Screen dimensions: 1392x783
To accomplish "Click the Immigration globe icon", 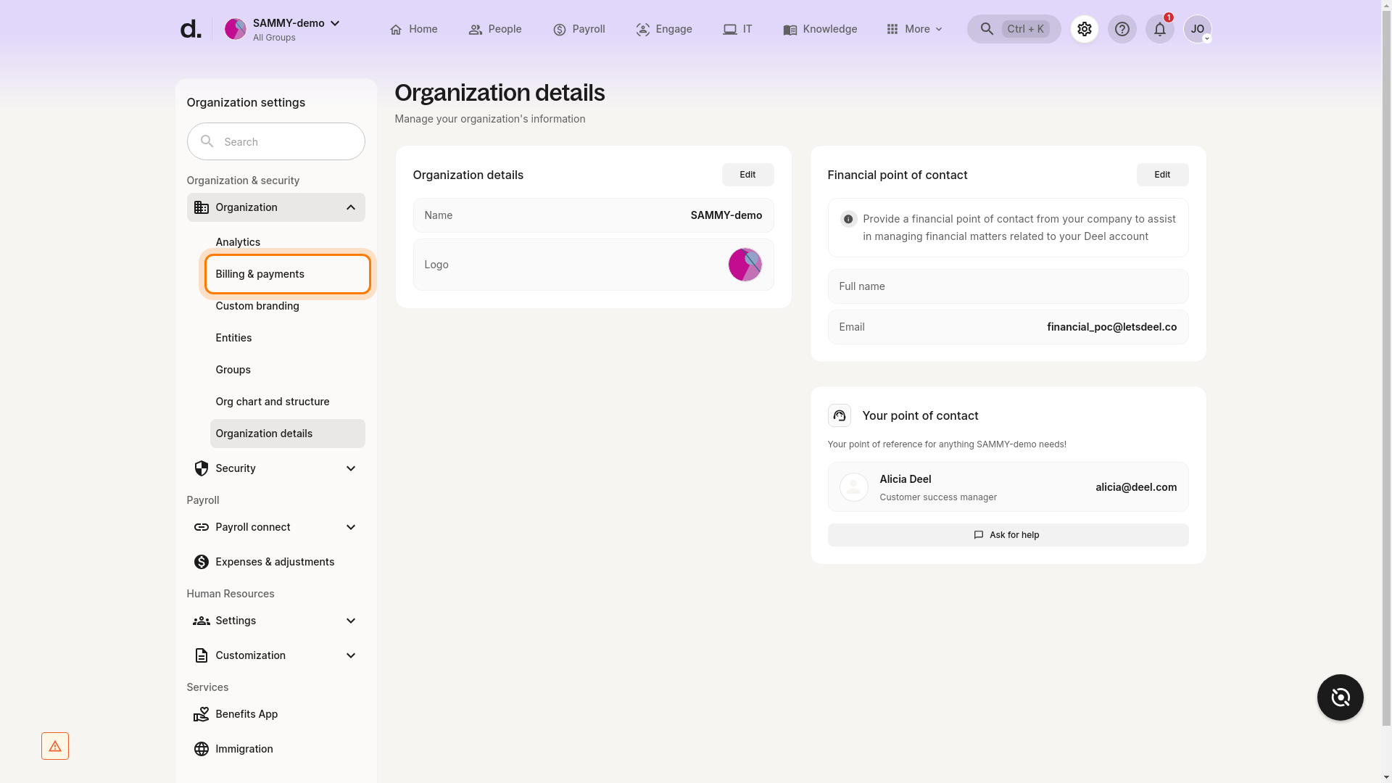I will click(202, 749).
